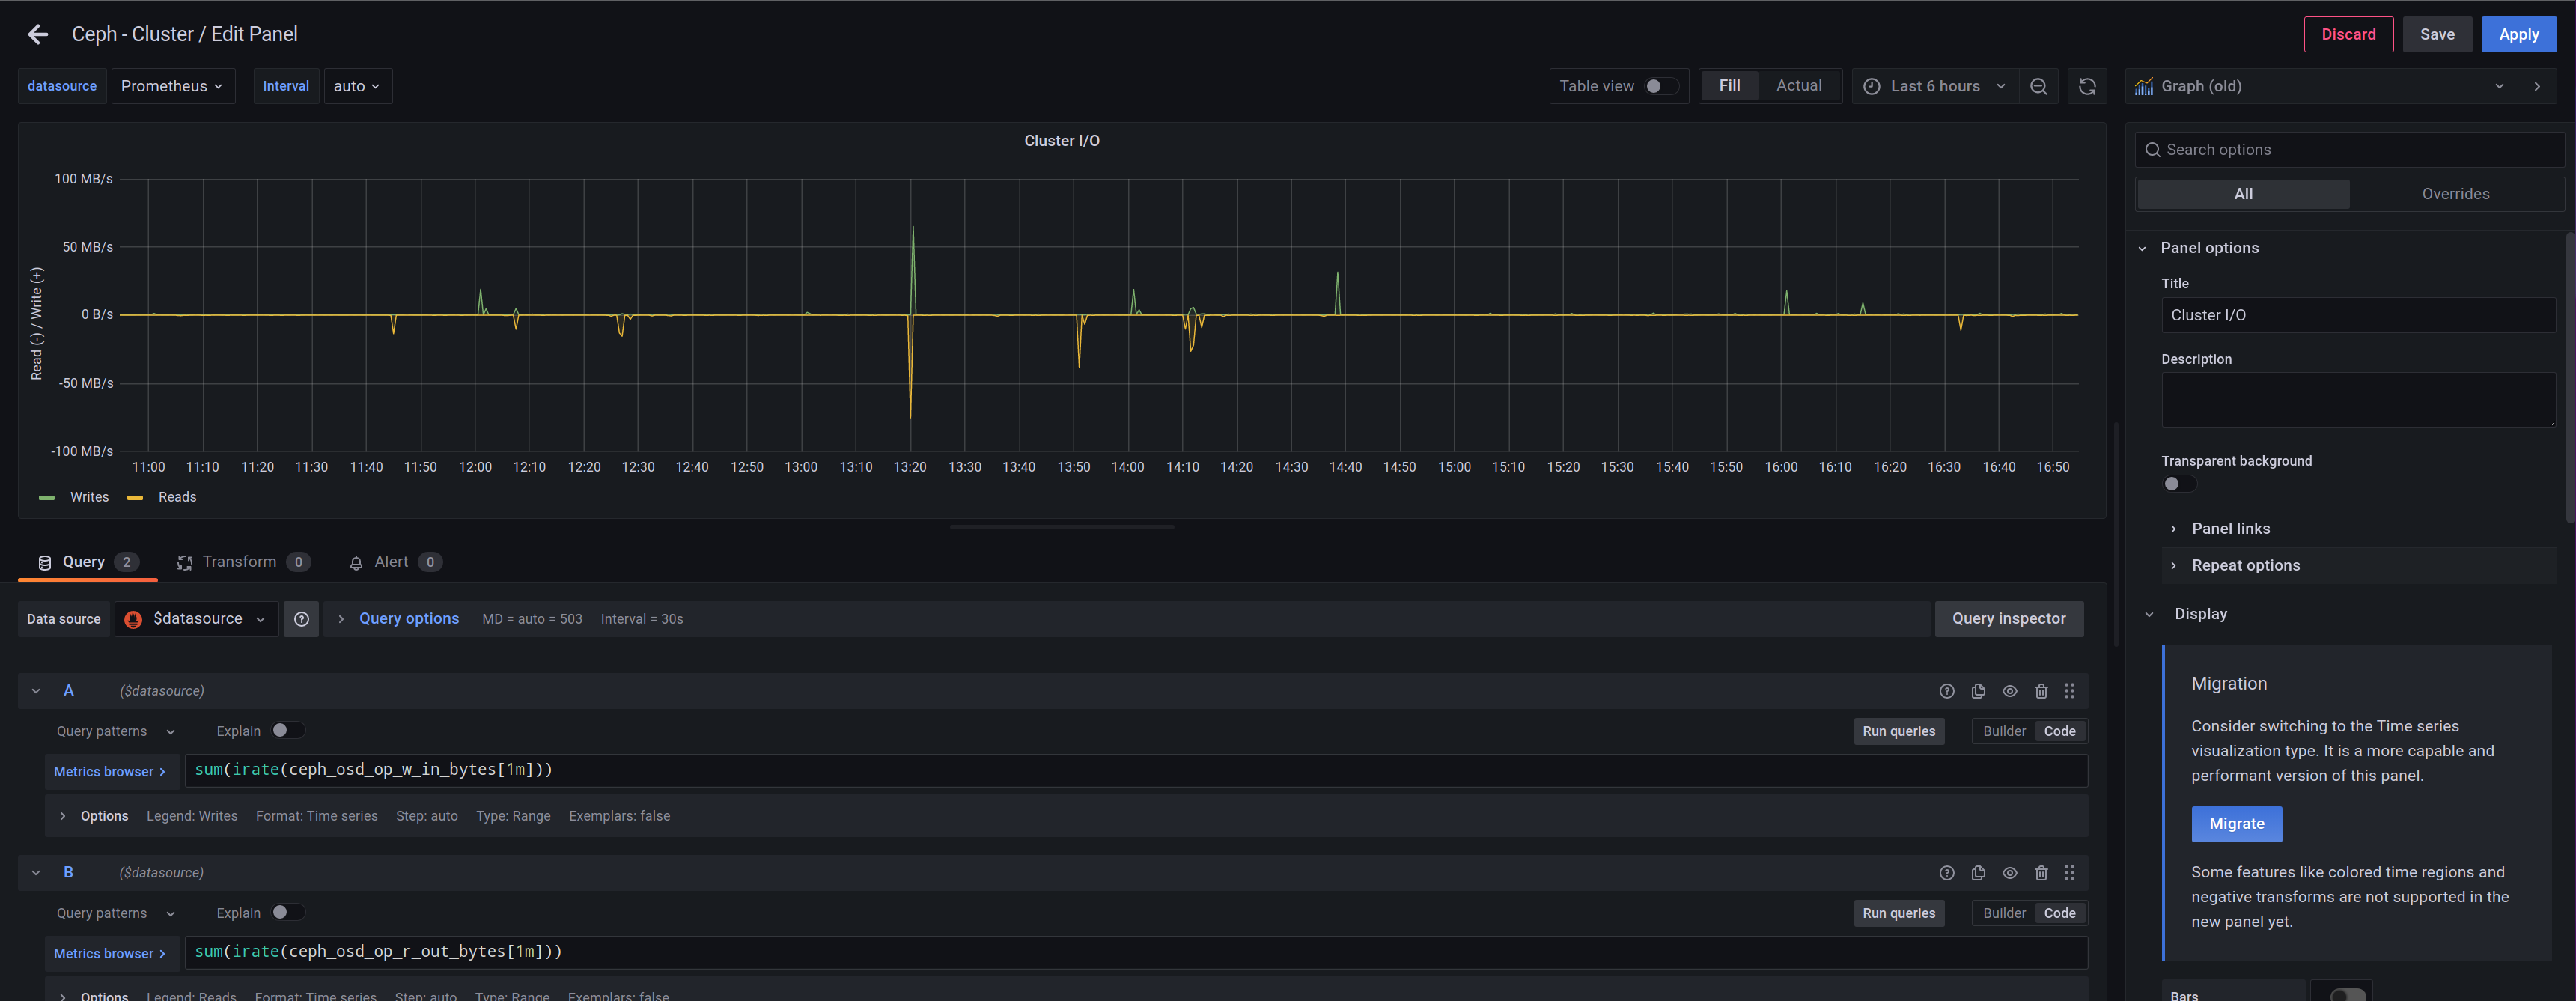2576x1001 pixels.
Task: Hide query B results with the eye toggle
Action: coord(2010,872)
